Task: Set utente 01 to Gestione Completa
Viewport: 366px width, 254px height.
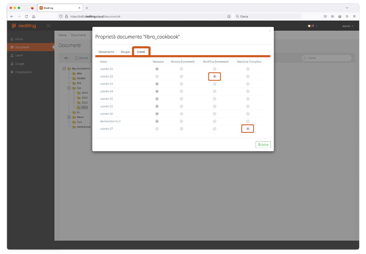Action: click(248, 69)
